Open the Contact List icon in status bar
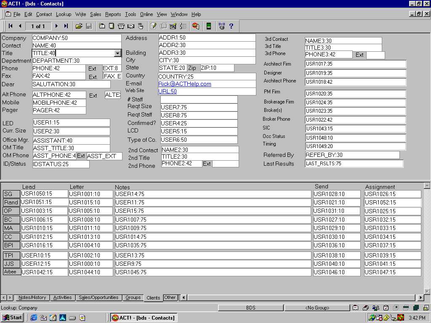 (x=365, y=308)
